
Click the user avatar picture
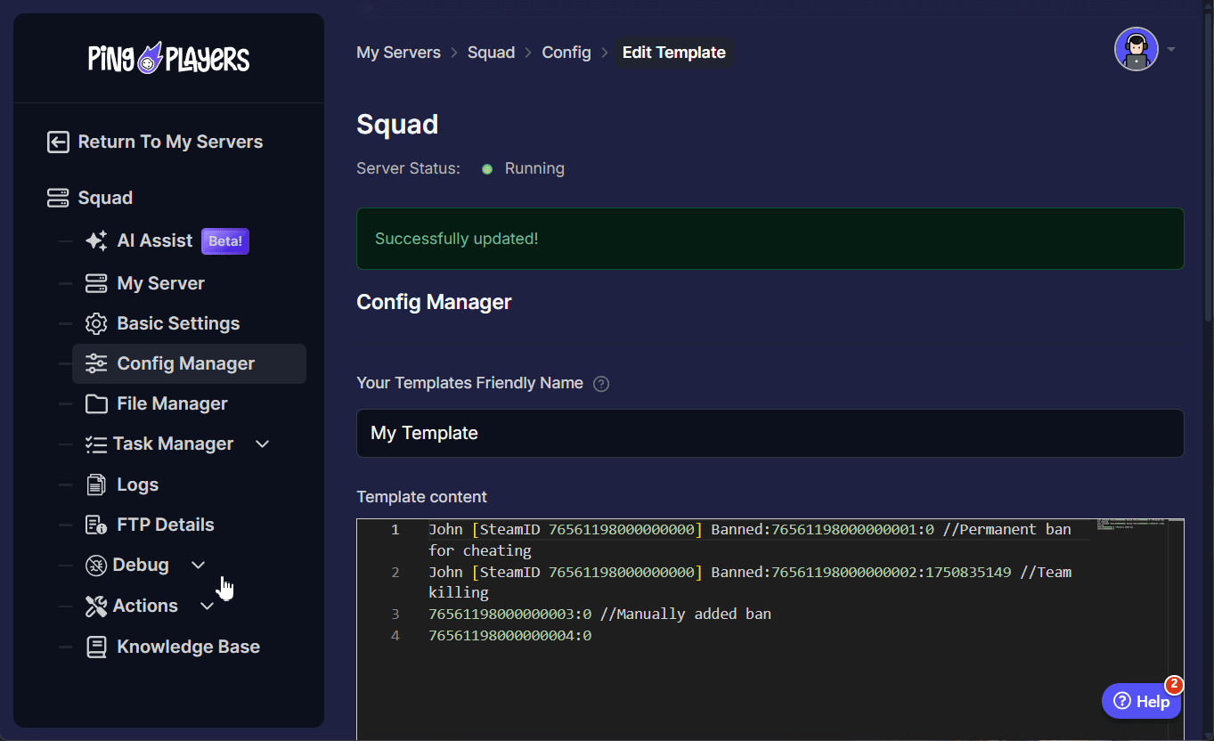(x=1137, y=49)
